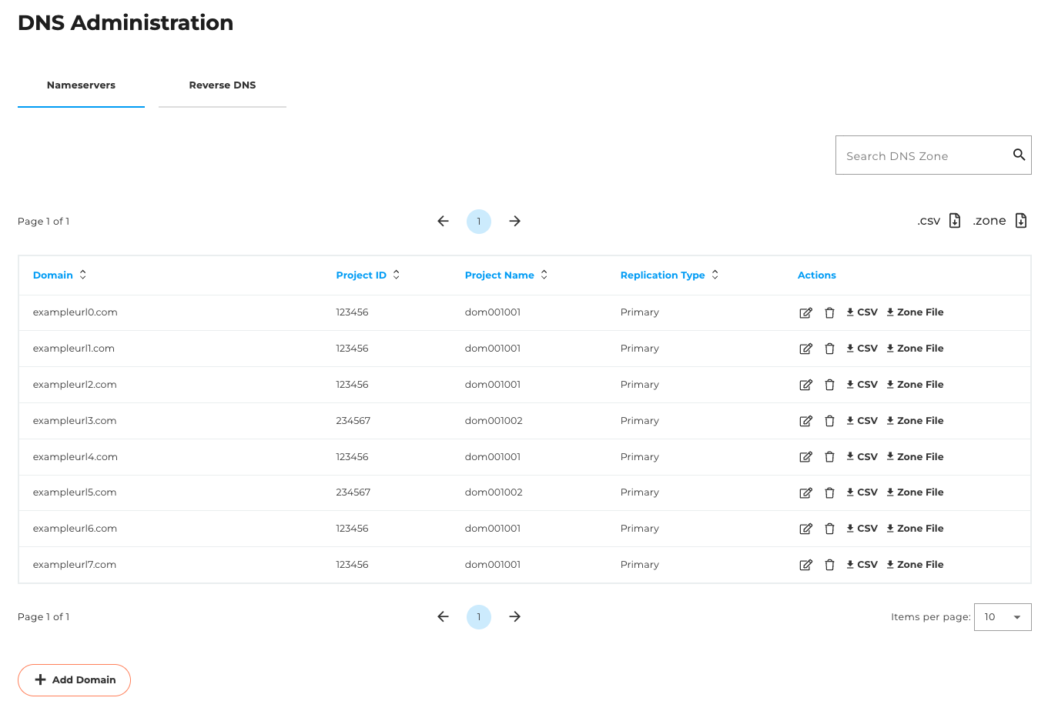Viewport: 1048px width, 711px height.
Task: Download Zone File for exampleurl4.com
Action: click(915, 457)
